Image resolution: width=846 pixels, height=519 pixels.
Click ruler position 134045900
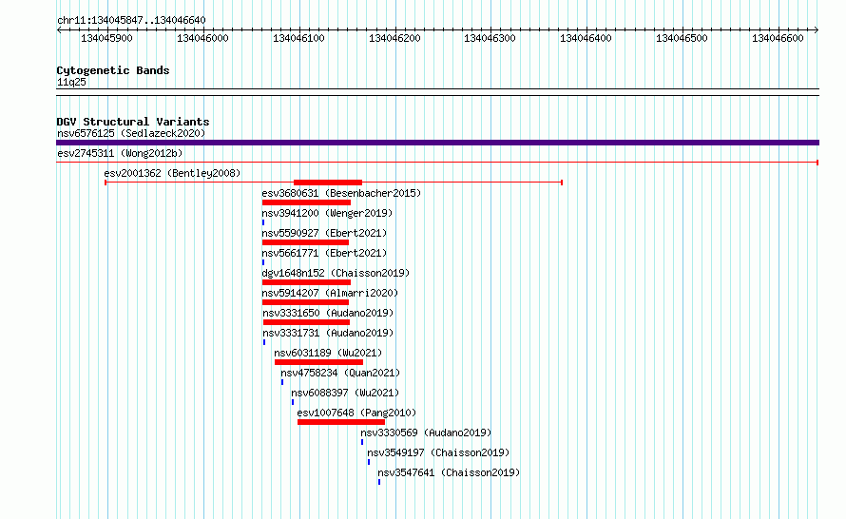coord(106,38)
